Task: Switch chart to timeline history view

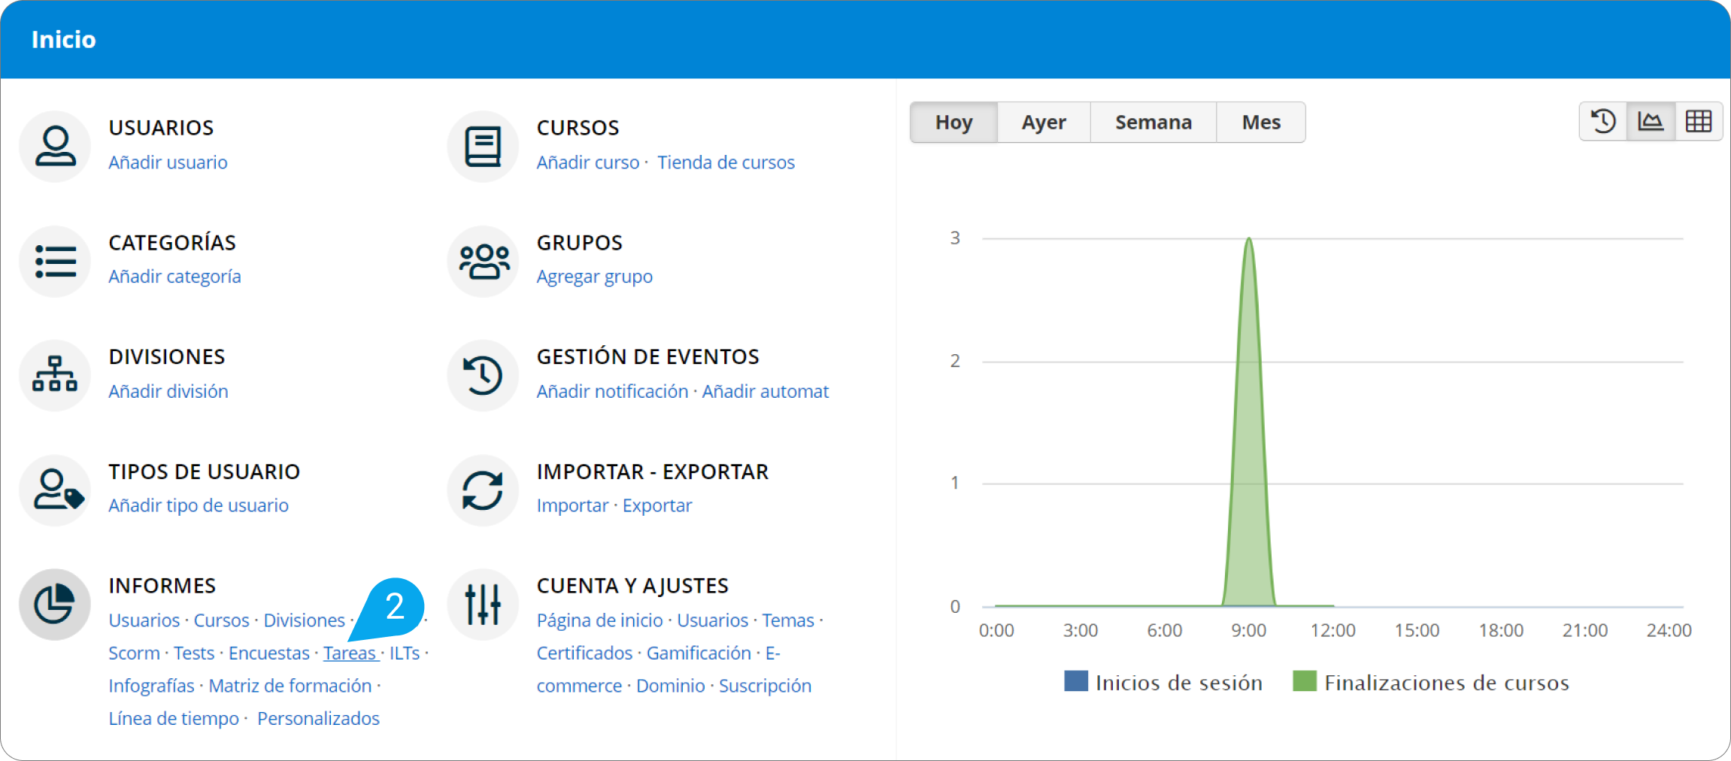Action: click(1603, 121)
